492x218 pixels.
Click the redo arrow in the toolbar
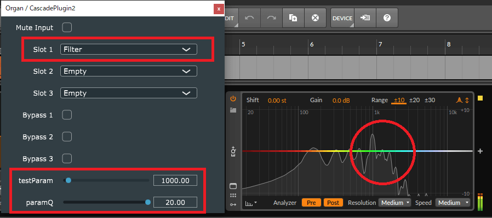(271, 18)
